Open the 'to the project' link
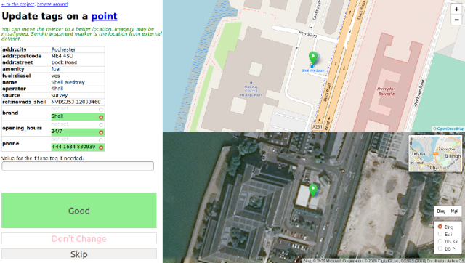Viewport: 465px width, 263px height. pos(18,4)
